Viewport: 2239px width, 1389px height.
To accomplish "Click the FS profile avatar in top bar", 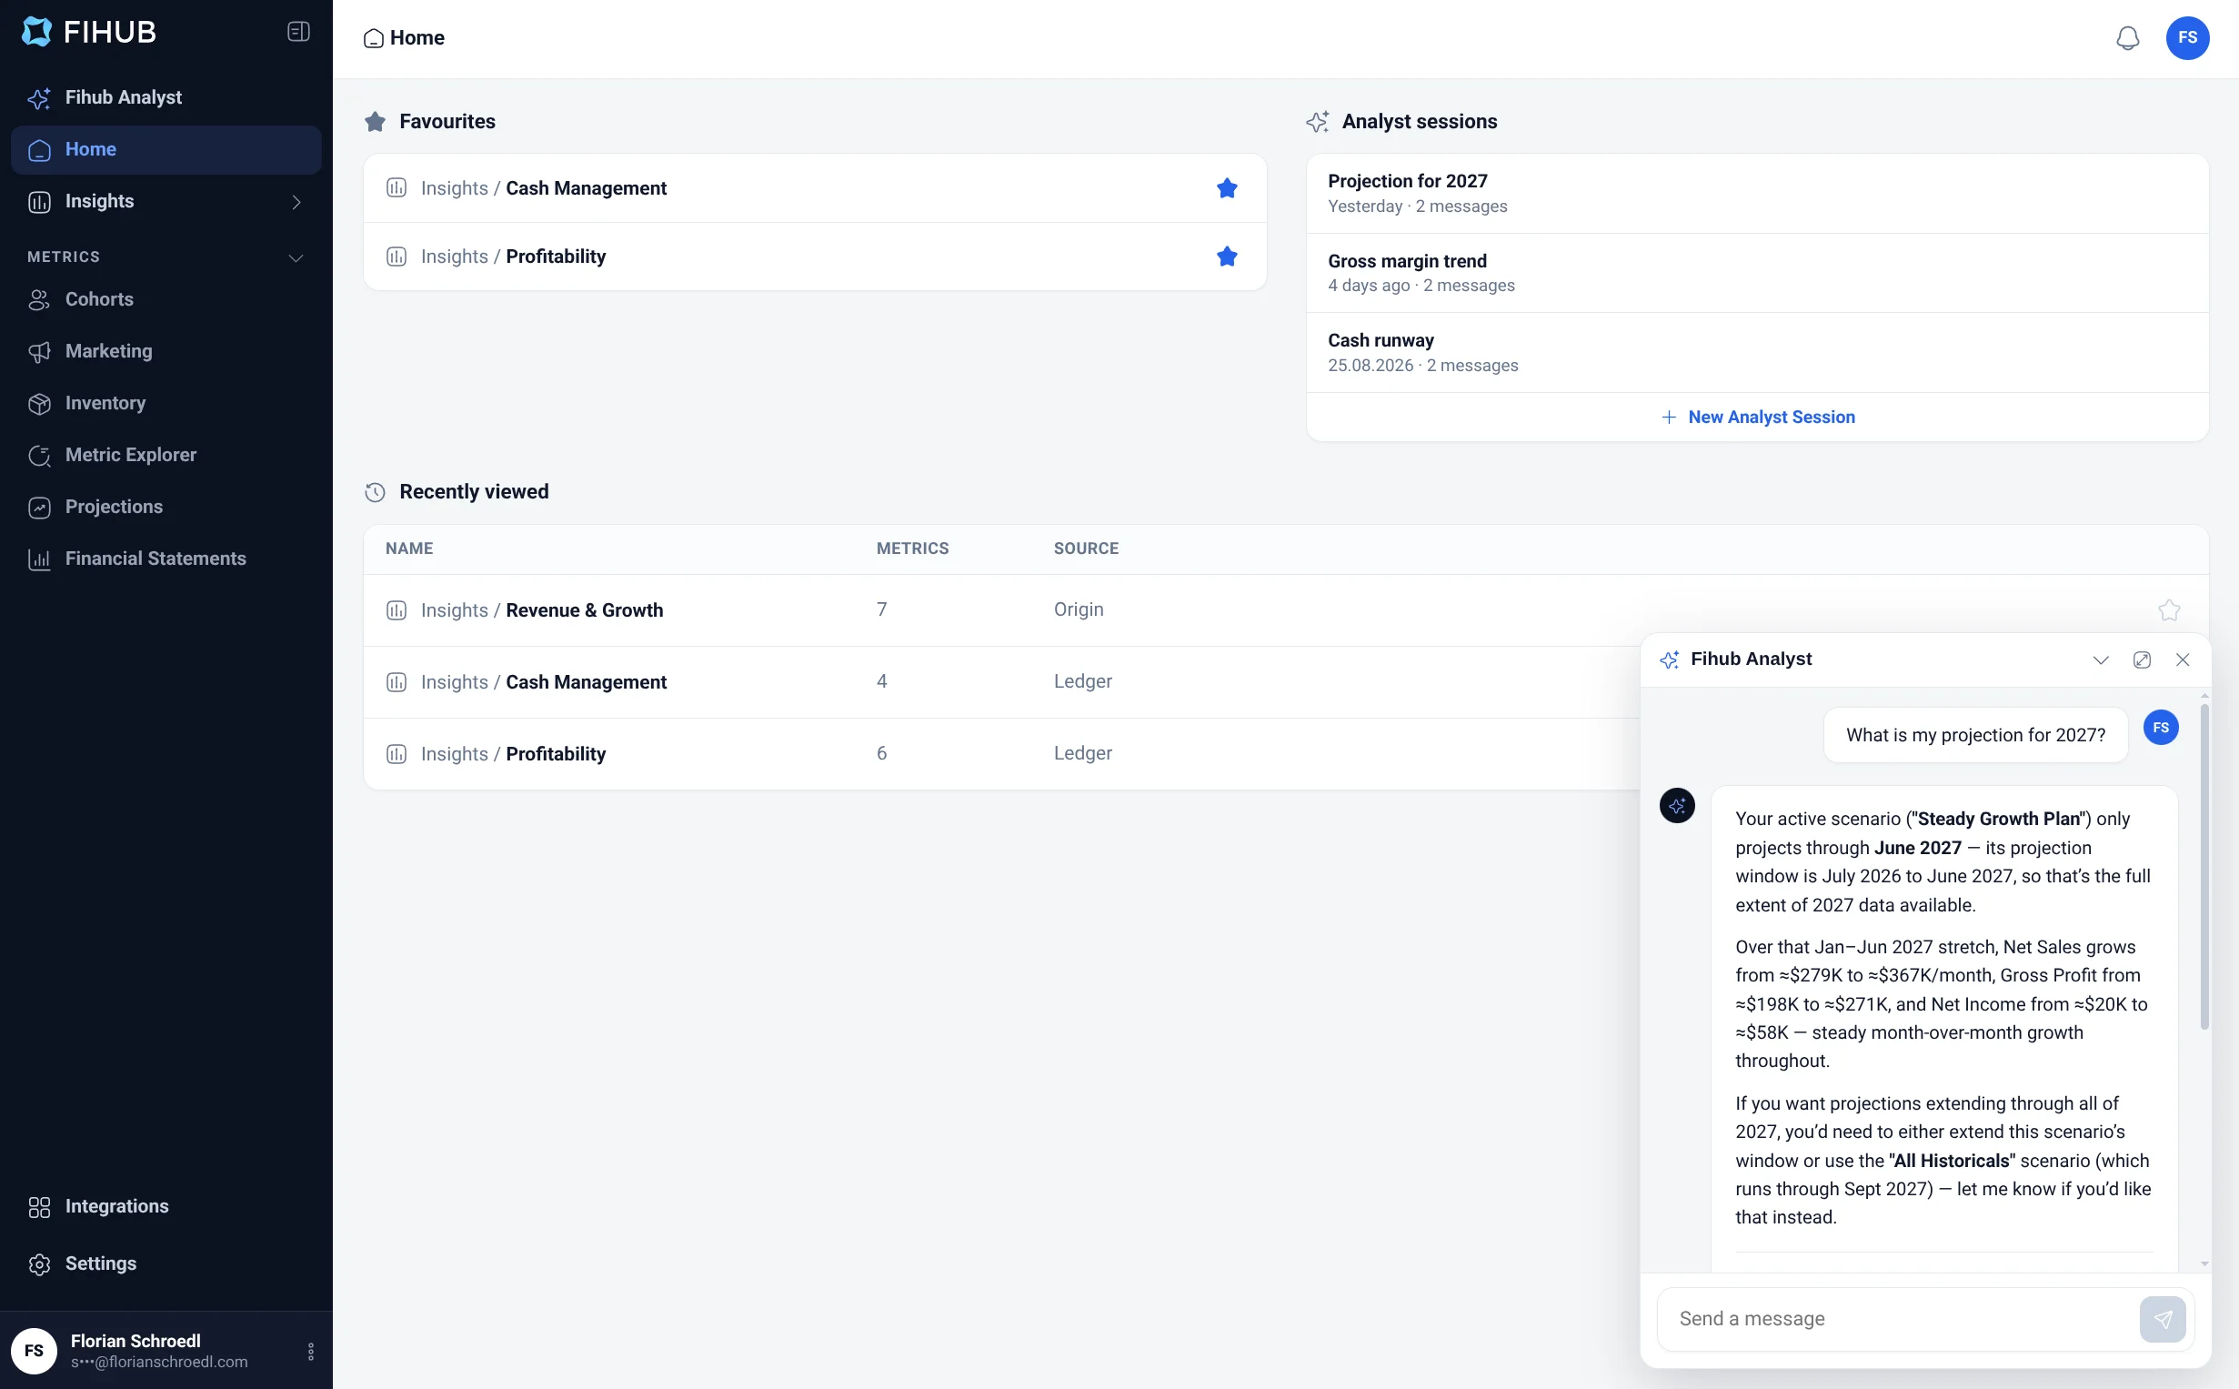I will tap(2186, 37).
